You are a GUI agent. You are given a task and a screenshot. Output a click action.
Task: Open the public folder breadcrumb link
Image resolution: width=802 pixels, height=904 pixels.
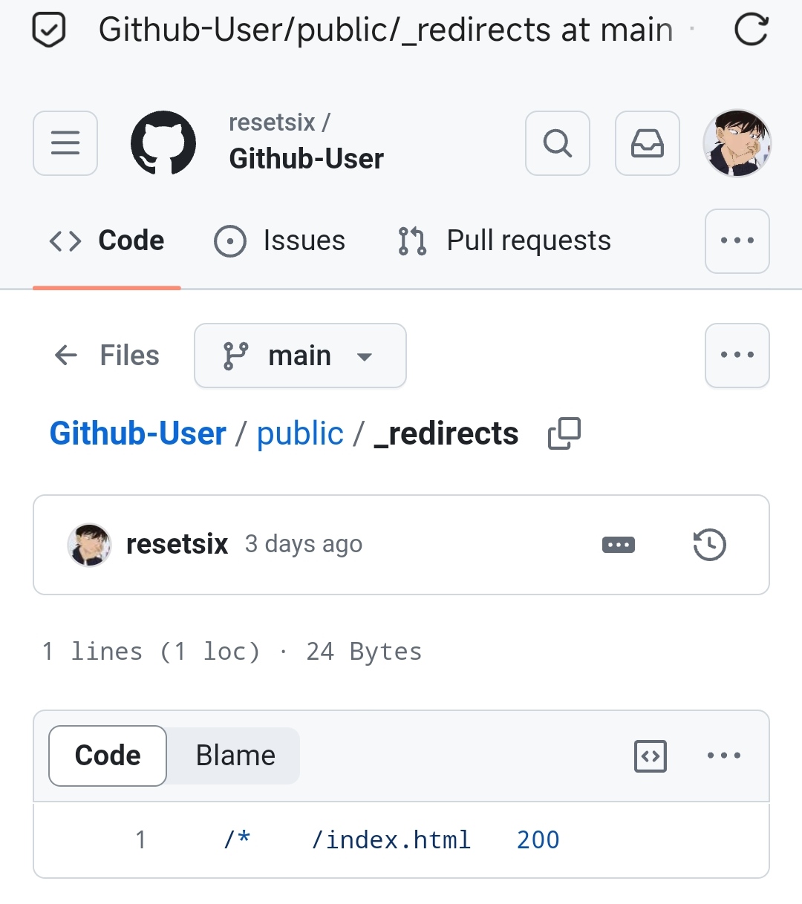[300, 433]
